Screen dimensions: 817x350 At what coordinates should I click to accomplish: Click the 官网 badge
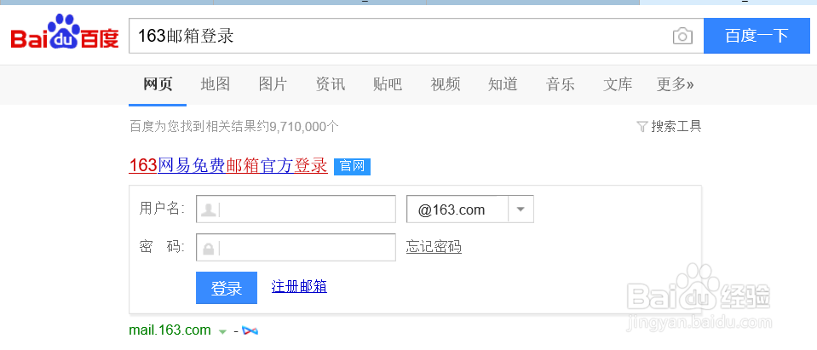(352, 167)
